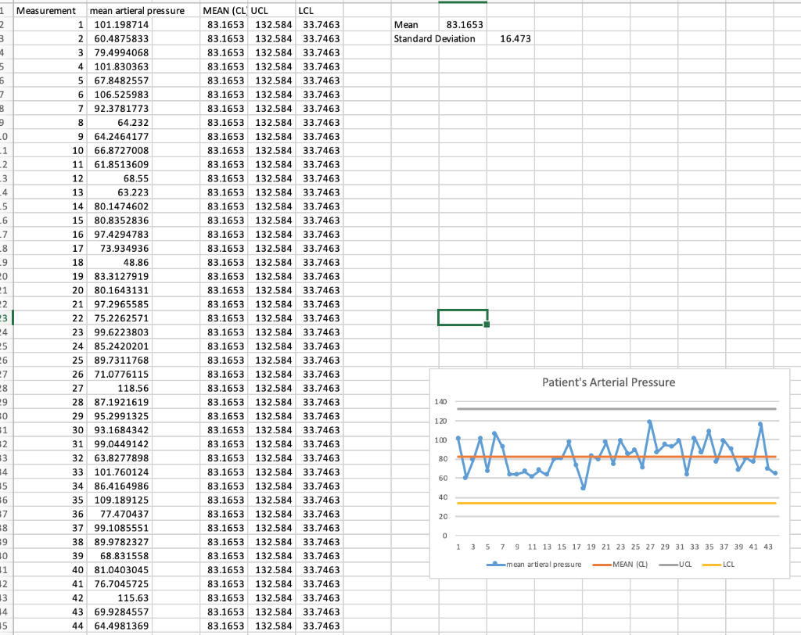Click the gray UCL line in the chart
801x635 pixels.
click(626, 407)
